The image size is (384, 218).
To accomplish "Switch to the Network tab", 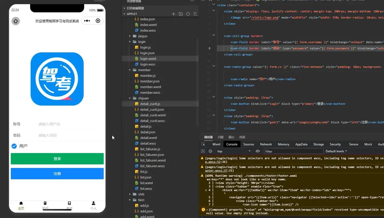I will 266,144.
